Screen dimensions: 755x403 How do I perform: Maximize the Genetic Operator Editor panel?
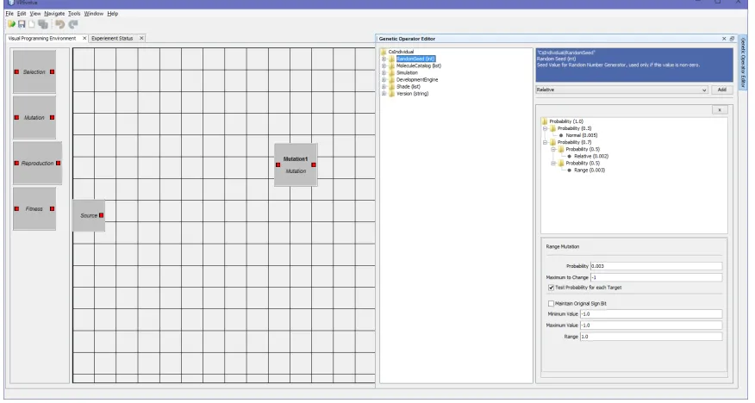click(732, 39)
